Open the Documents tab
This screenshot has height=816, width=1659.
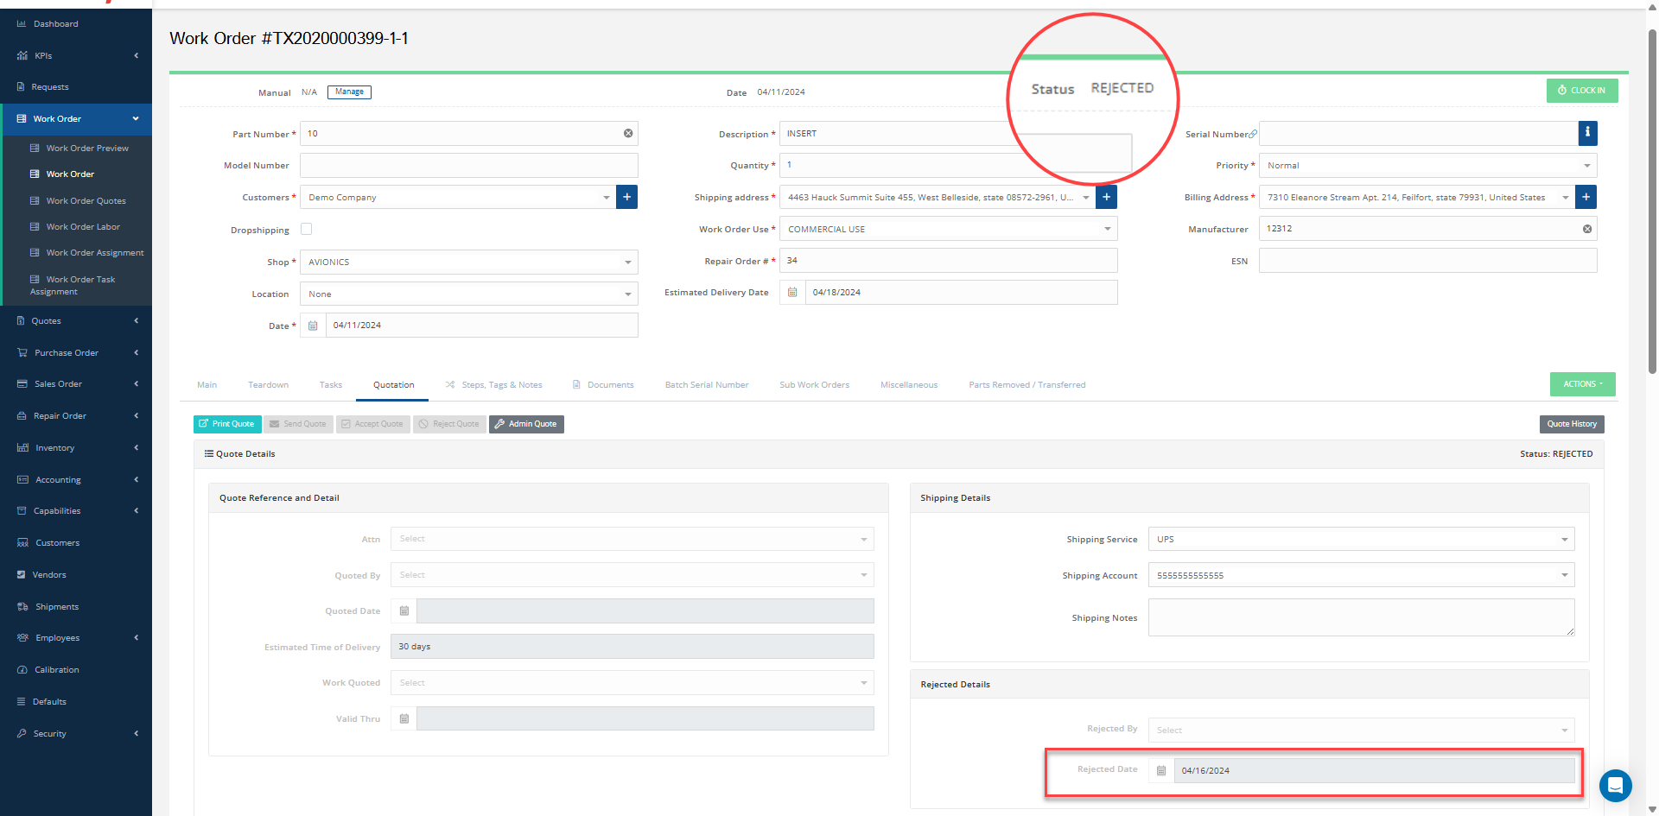[x=610, y=385]
